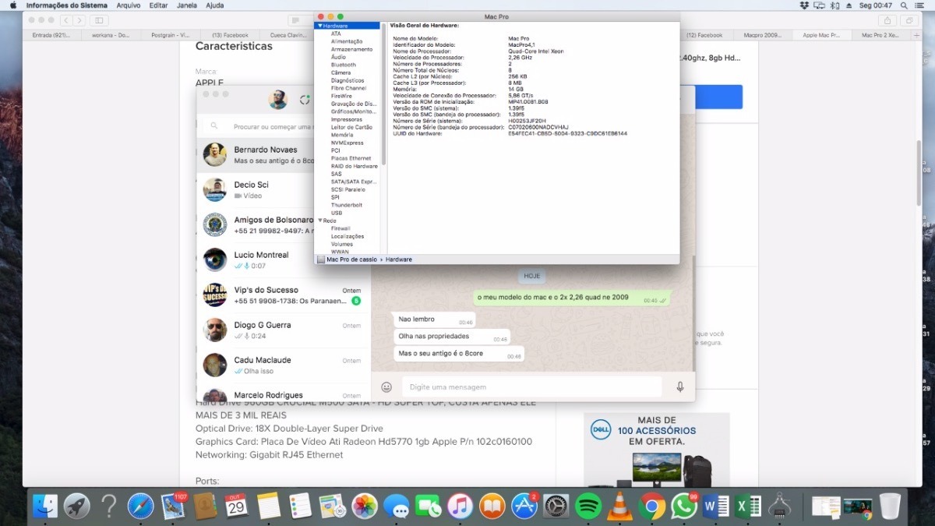935x526 pixels.
Task: Click Safari back navigation button
Action: (67, 19)
